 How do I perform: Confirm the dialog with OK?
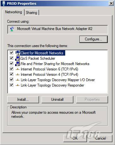pyautogui.click(x=75, y=138)
